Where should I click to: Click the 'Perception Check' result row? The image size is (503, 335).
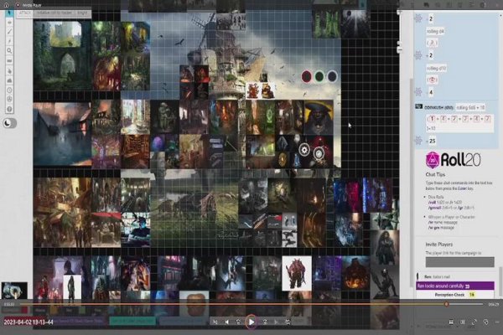point(455,295)
